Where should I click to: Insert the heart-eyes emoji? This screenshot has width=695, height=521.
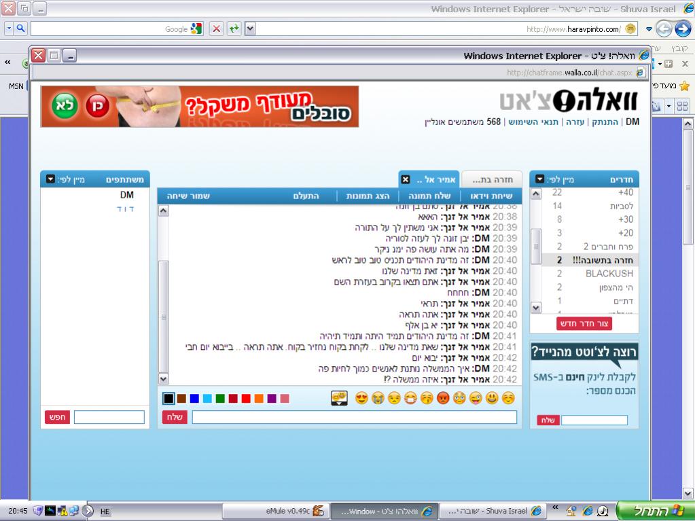click(361, 398)
